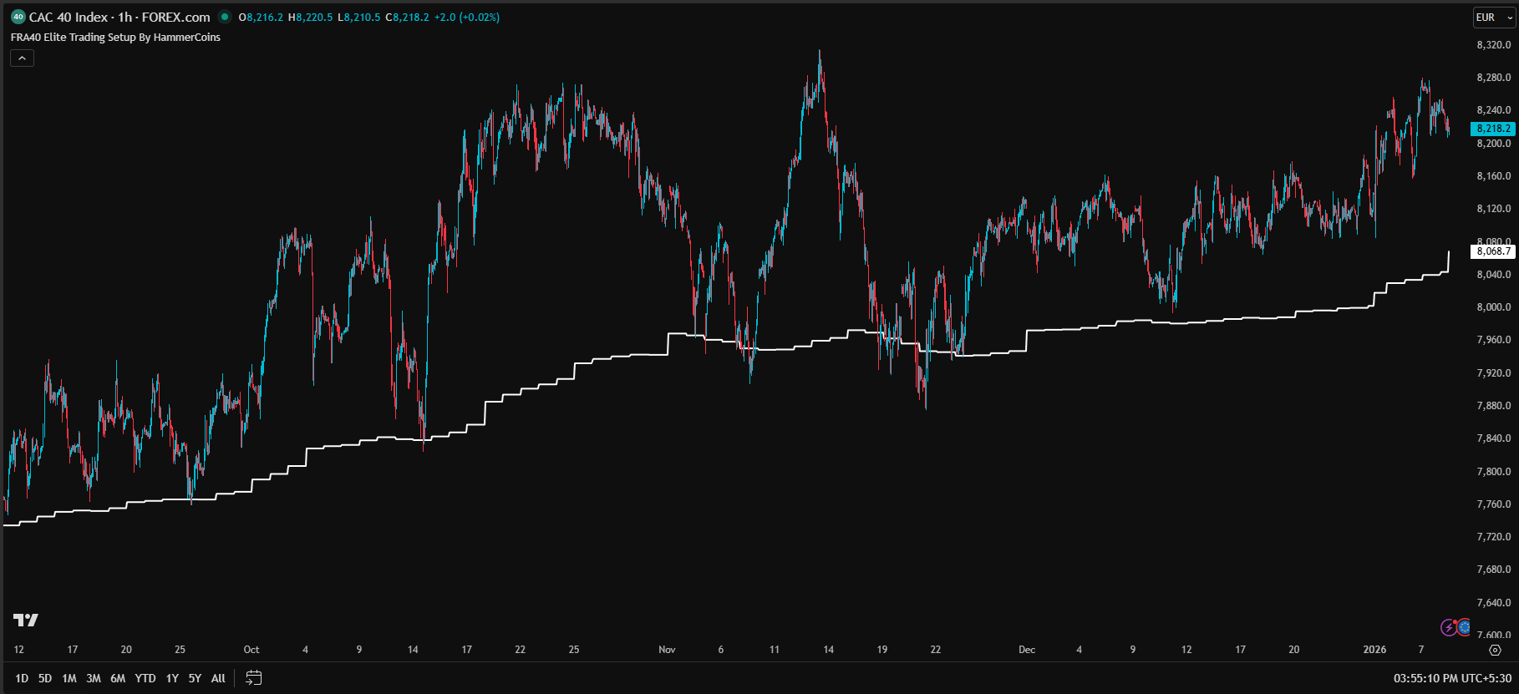This screenshot has height=694, width=1519.
Task: Click the close value C8,218.2
Action: (407, 17)
